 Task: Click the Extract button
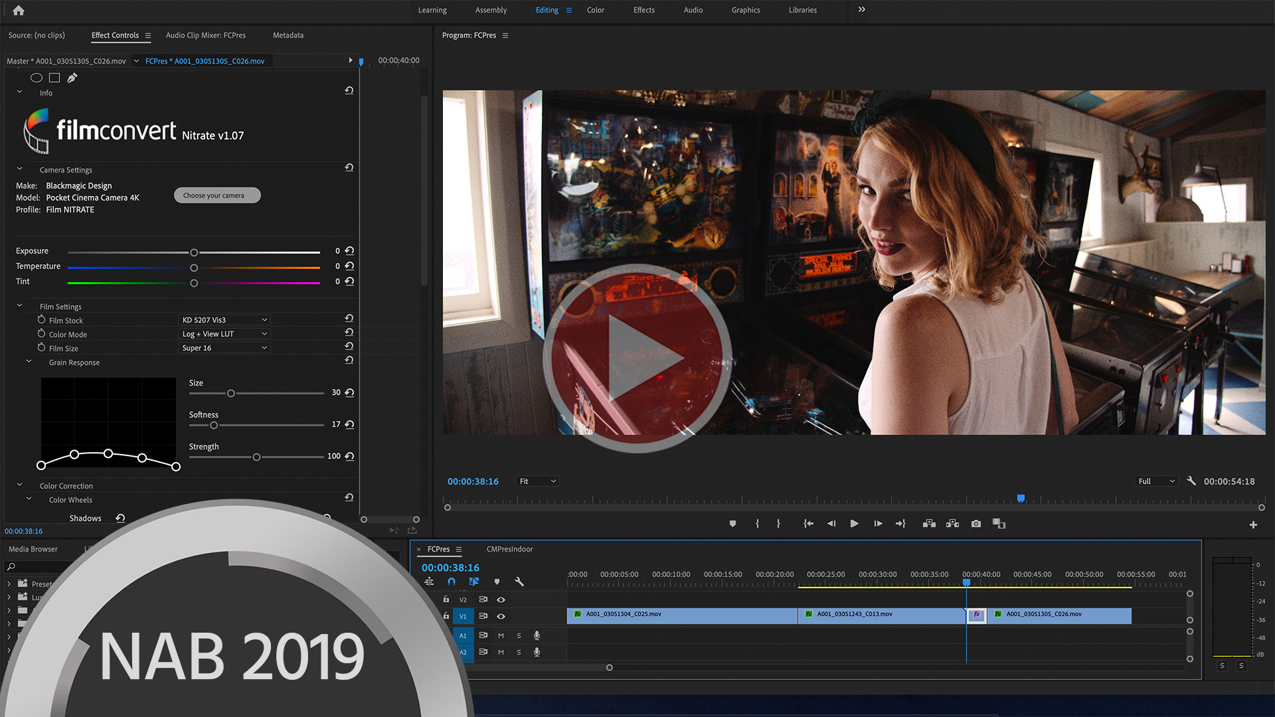pyautogui.click(x=952, y=524)
